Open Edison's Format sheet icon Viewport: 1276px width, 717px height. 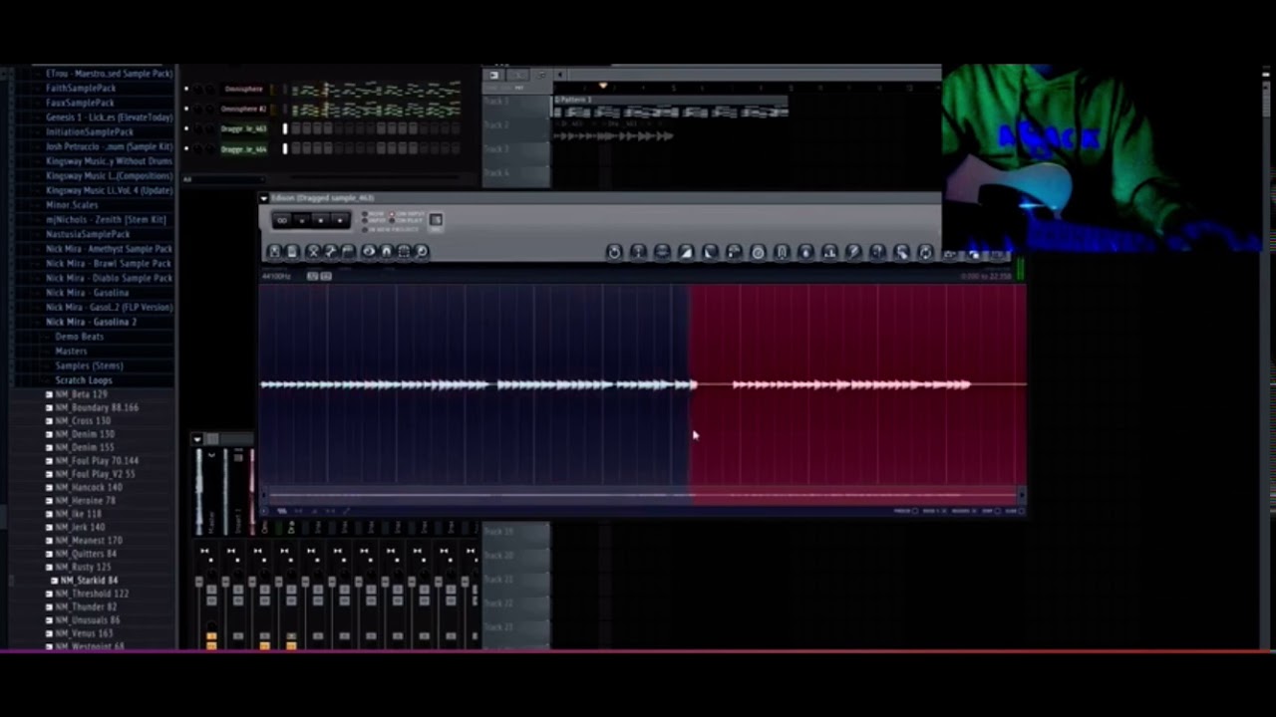click(292, 252)
